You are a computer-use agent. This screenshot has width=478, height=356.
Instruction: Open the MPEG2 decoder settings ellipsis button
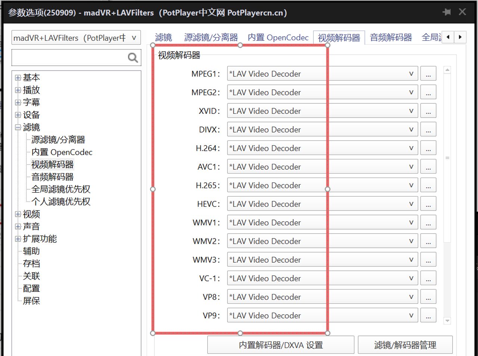click(428, 92)
